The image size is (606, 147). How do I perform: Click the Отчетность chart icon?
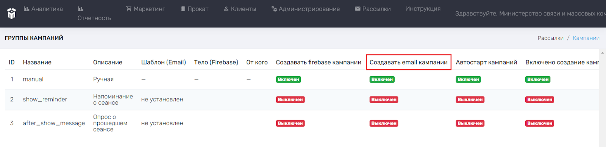80,9
